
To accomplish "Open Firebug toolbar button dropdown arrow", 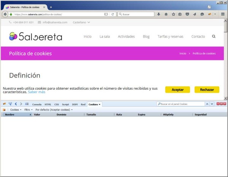I will tap(215, 14).
